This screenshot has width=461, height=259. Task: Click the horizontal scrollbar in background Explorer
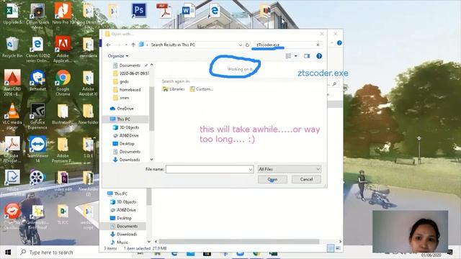click(x=239, y=242)
